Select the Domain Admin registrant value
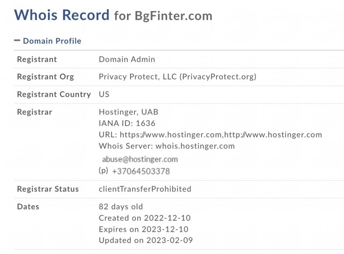 click(x=127, y=59)
